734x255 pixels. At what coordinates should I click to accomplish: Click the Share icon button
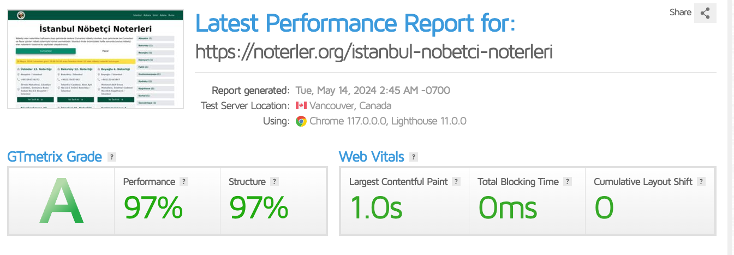[x=705, y=13]
